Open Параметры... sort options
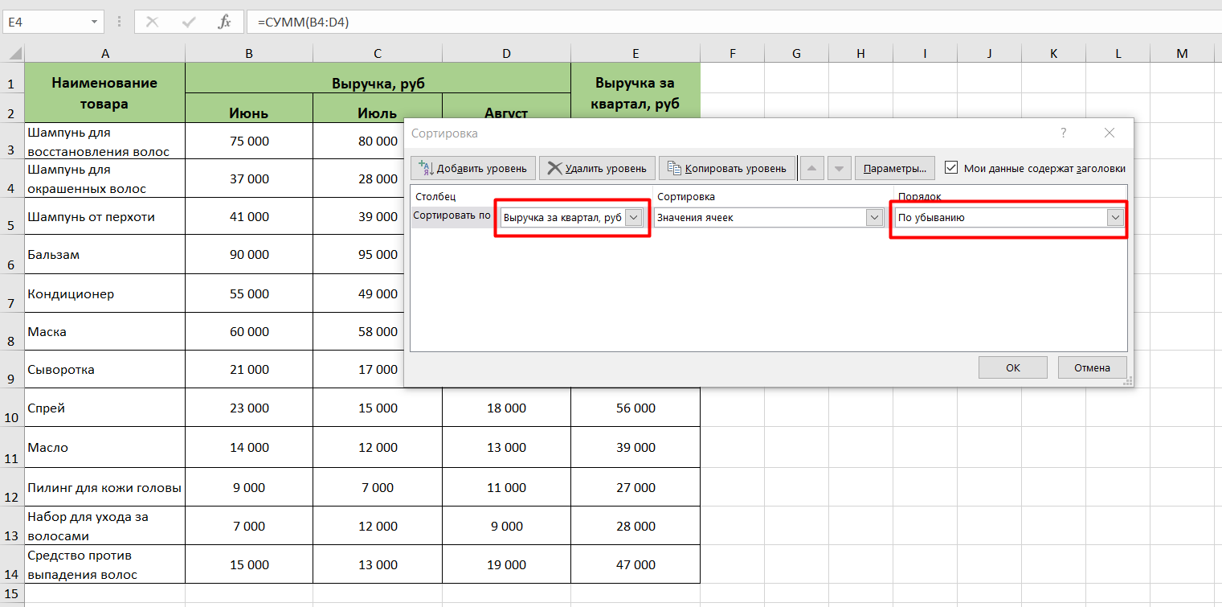This screenshot has width=1222, height=607. 895,168
